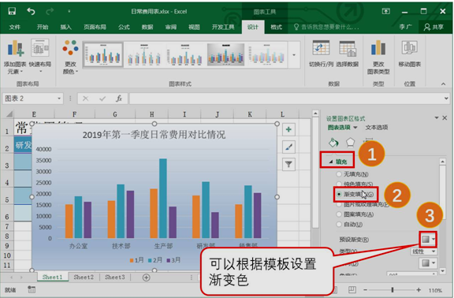The height and width of the screenshot is (298, 454).
Task: Click 选择数据 select data icon
Action: (x=347, y=54)
